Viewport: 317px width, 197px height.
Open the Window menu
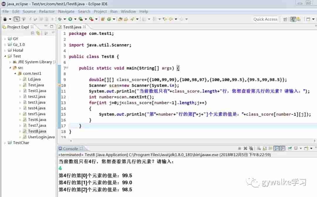click(x=128, y=11)
